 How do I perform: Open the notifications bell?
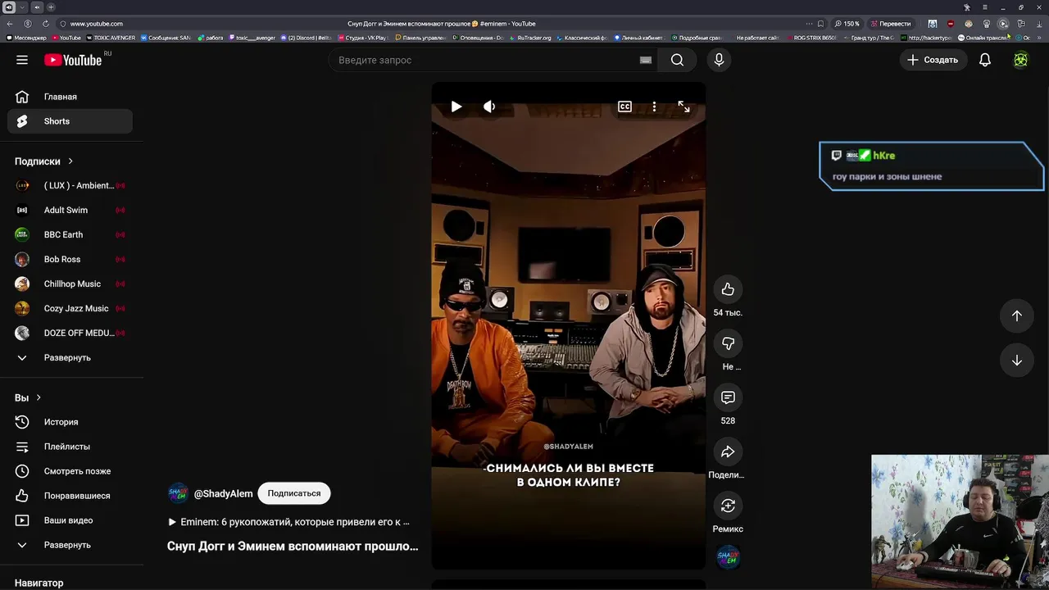coord(985,60)
